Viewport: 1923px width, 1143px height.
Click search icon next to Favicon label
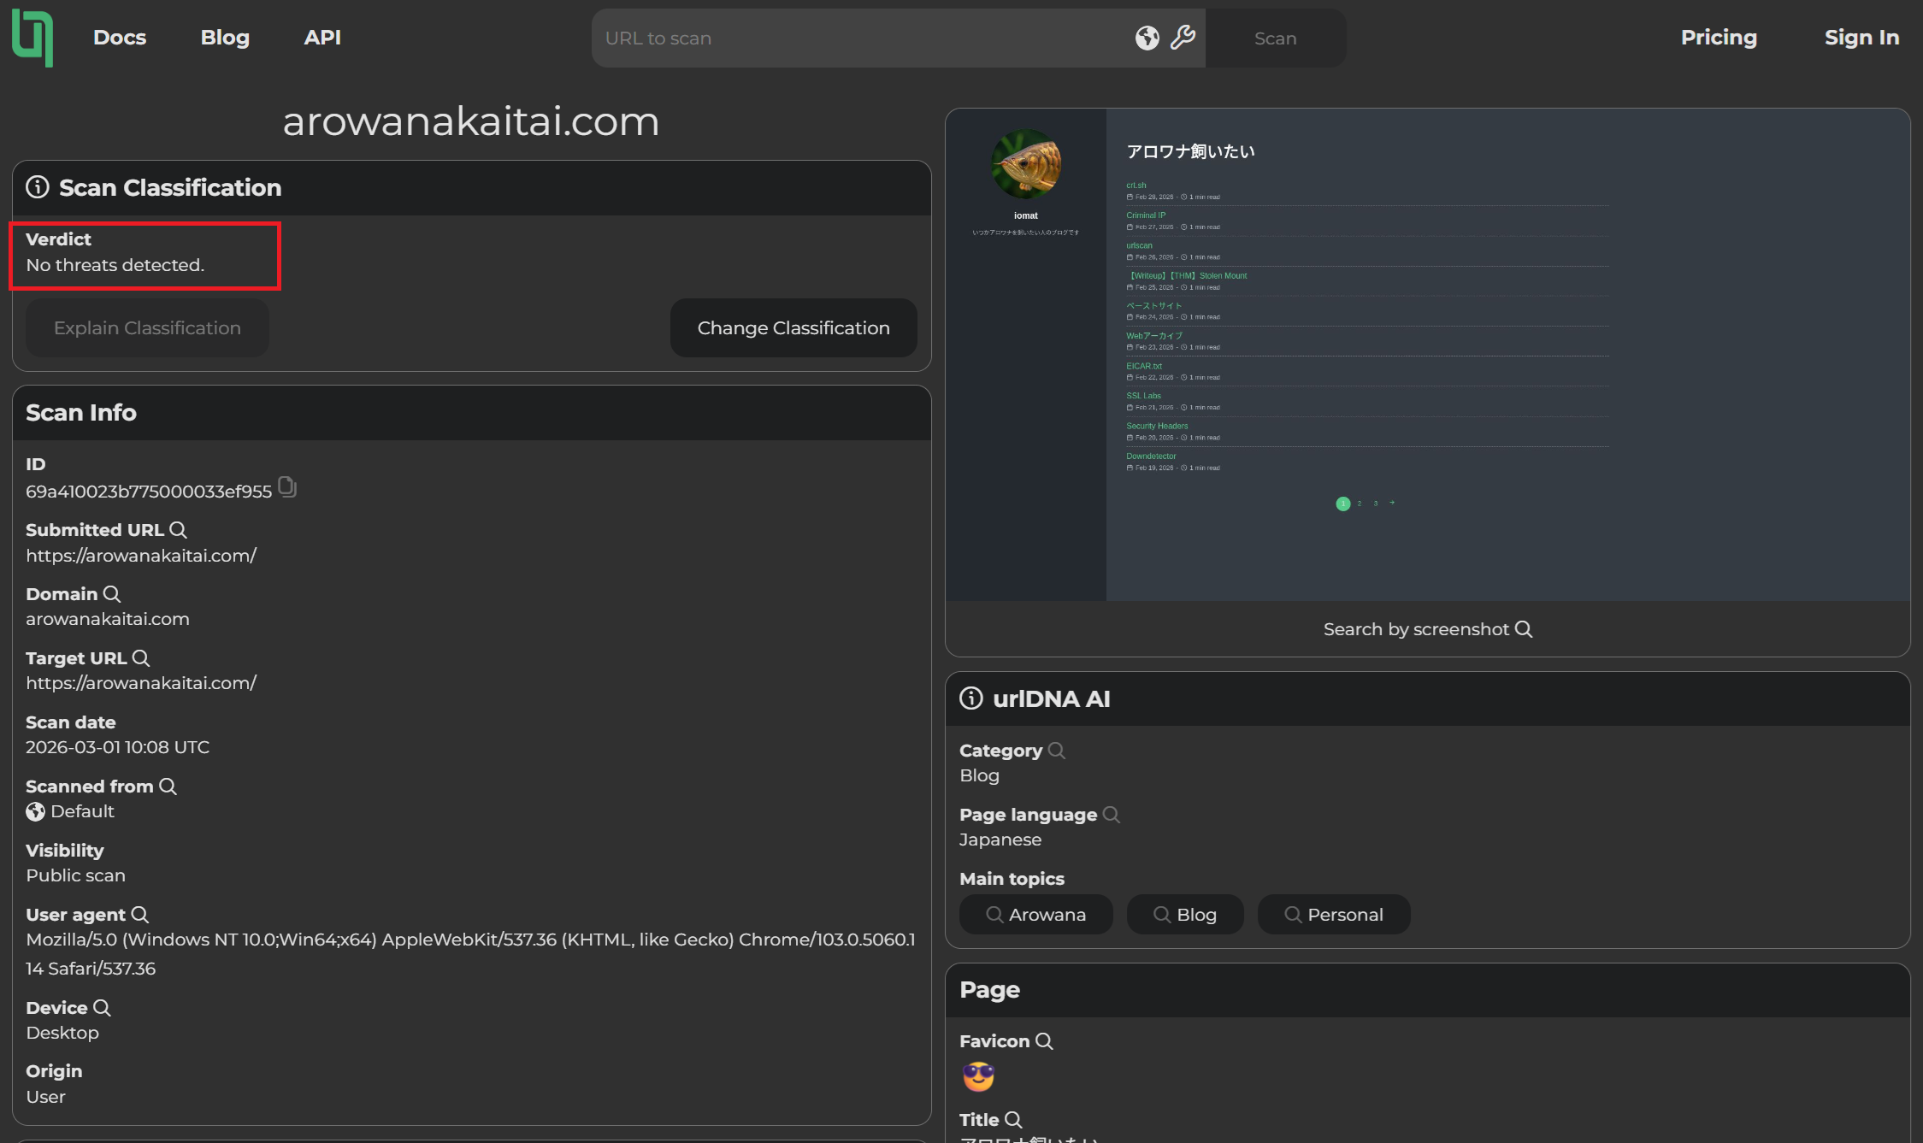click(1044, 1041)
